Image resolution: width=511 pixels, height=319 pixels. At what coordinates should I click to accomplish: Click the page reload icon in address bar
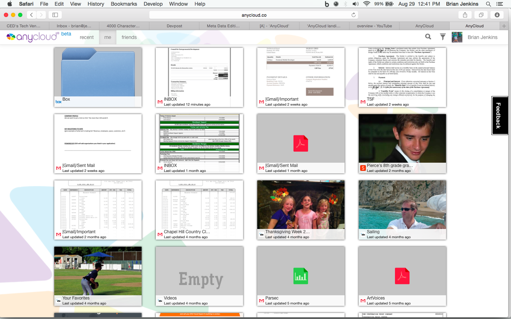353,15
